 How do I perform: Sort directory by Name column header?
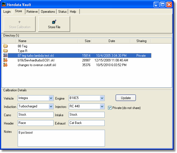(47, 41)
